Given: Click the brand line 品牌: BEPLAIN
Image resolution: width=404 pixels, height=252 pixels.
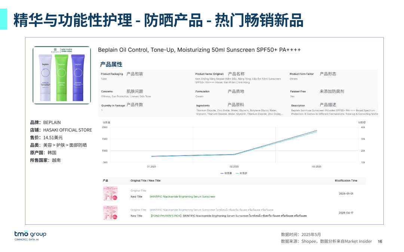Looking at the screenshot, I should pos(45,122).
